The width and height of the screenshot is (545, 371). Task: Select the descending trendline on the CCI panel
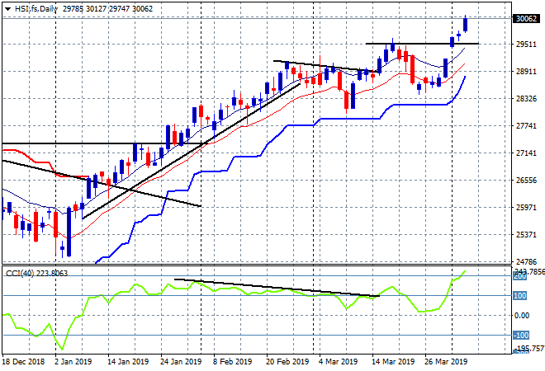click(x=277, y=288)
